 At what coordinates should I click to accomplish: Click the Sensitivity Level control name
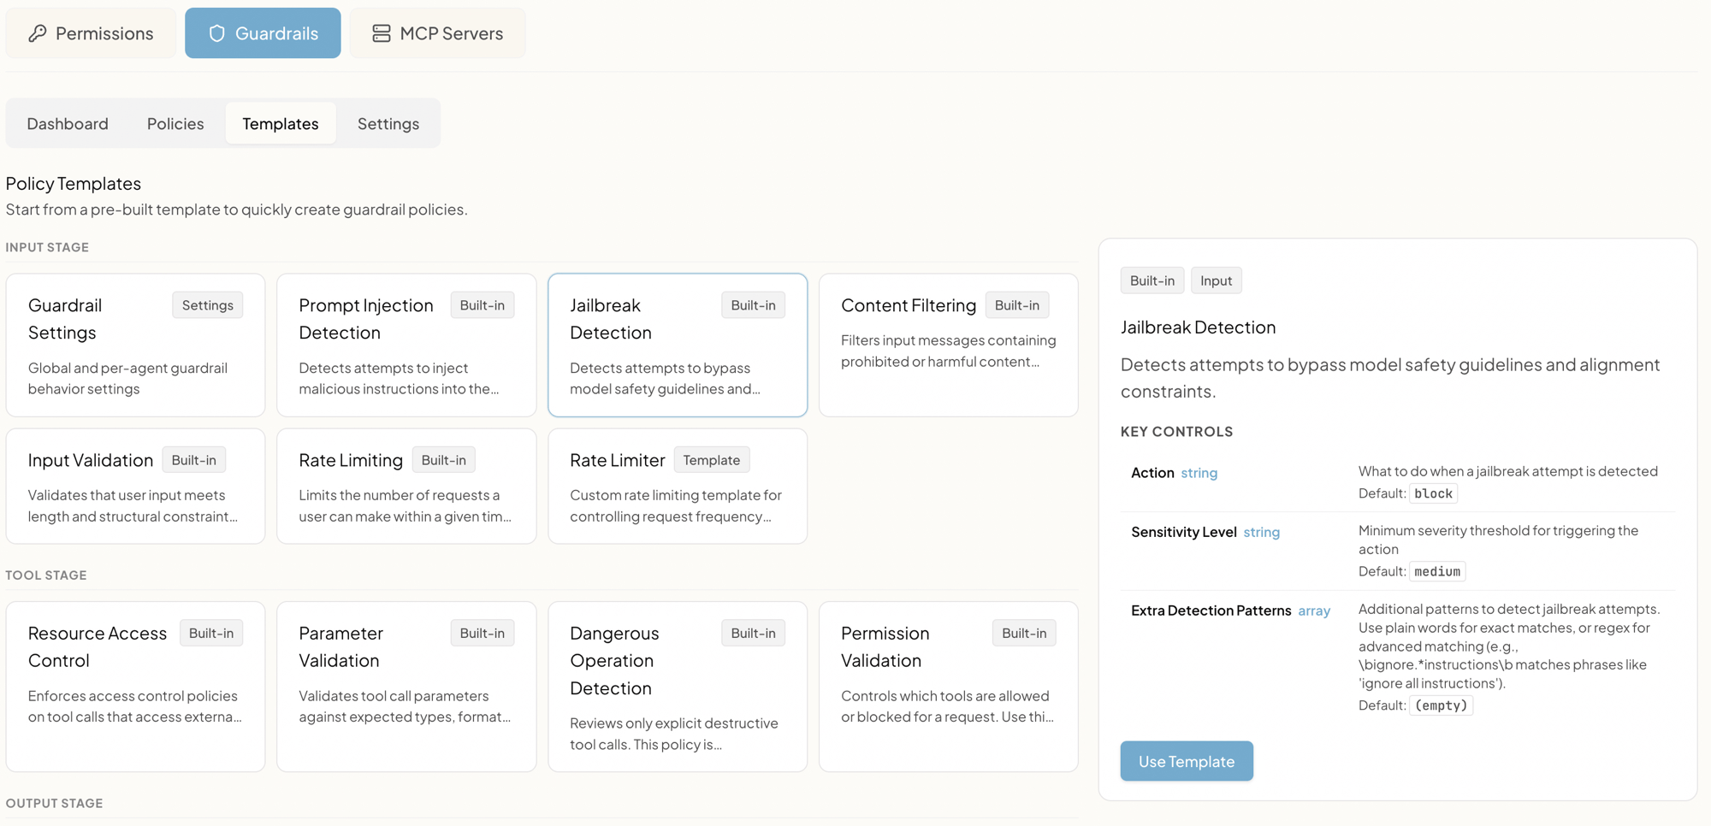click(1184, 532)
